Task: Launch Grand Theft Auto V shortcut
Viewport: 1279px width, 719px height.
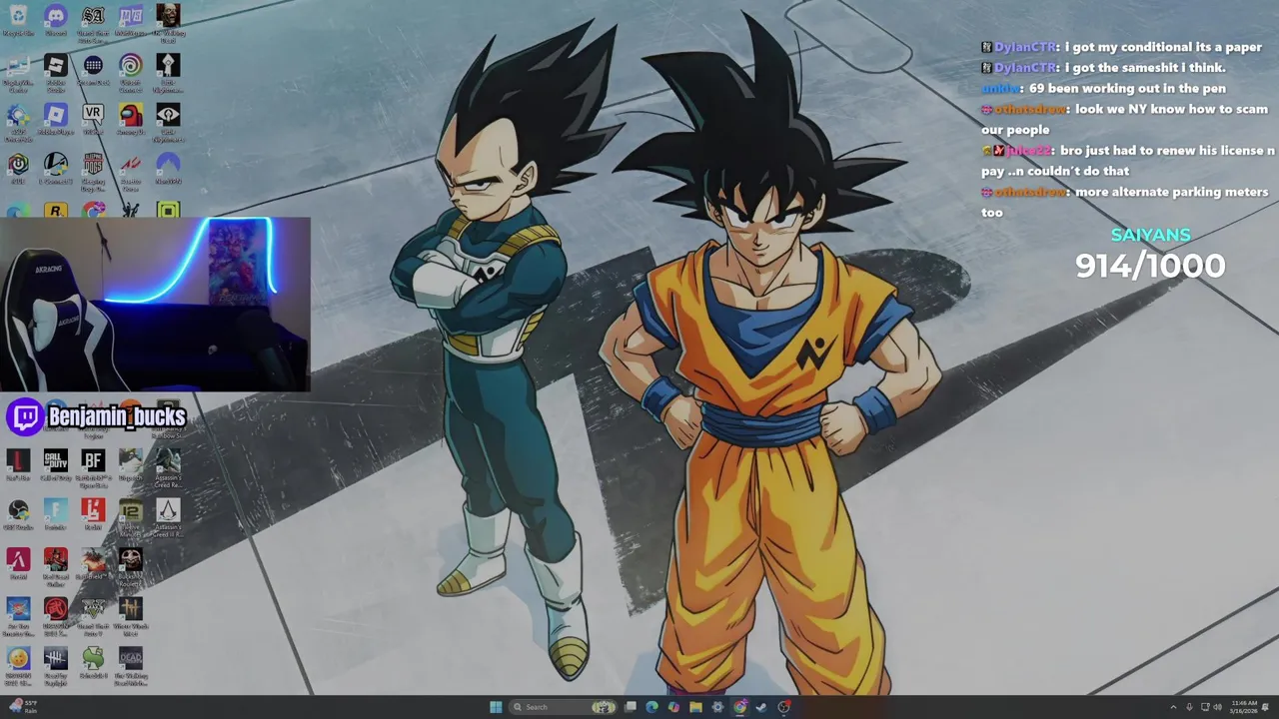Action: (x=93, y=616)
